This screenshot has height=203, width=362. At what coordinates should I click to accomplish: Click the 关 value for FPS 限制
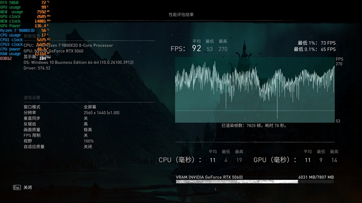(x=86, y=135)
